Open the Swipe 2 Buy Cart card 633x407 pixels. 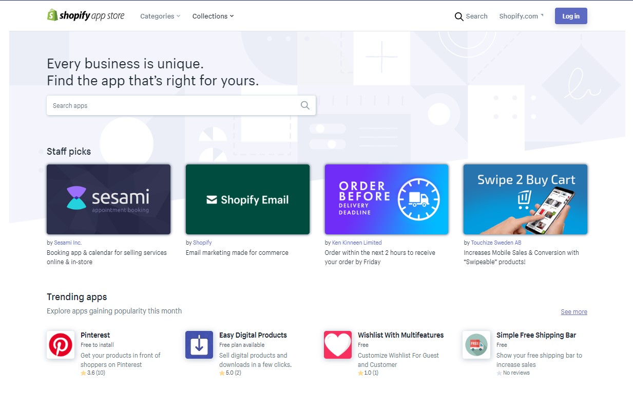point(525,199)
